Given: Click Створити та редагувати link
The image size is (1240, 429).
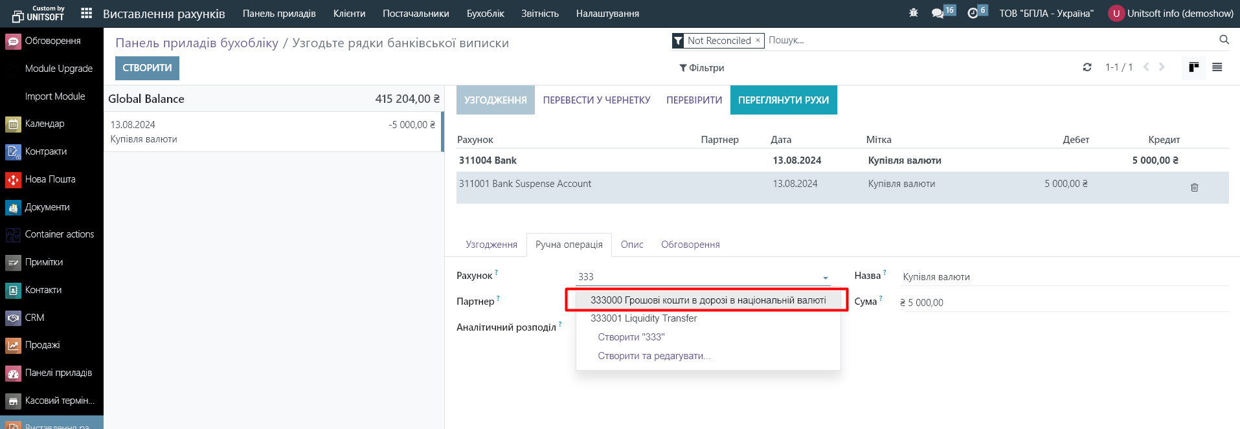Looking at the screenshot, I should point(654,356).
